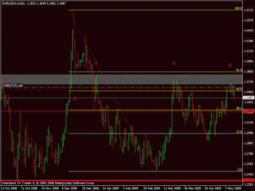Click the 1.2410 price axis label
Viewport: 255px width, 191px height.
tap(248, 174)
